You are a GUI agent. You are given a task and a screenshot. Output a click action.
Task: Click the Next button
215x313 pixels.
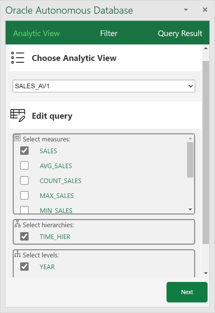tap(187, 292)
